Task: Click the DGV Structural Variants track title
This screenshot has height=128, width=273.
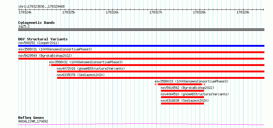Action: tap(43, 39)
